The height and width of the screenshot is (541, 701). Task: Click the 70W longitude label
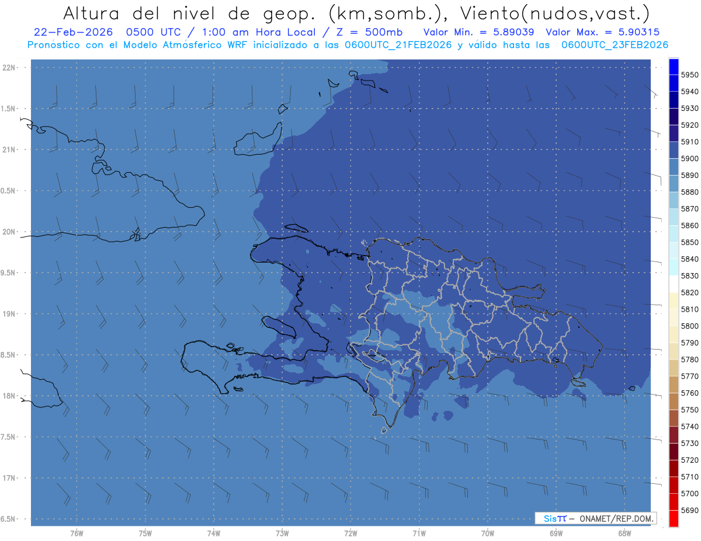pyautogui.click(x=488, y=533)
